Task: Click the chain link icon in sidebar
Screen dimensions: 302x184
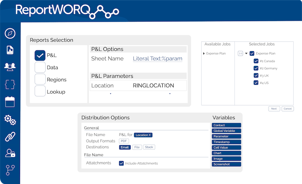Action: point(10,137)
